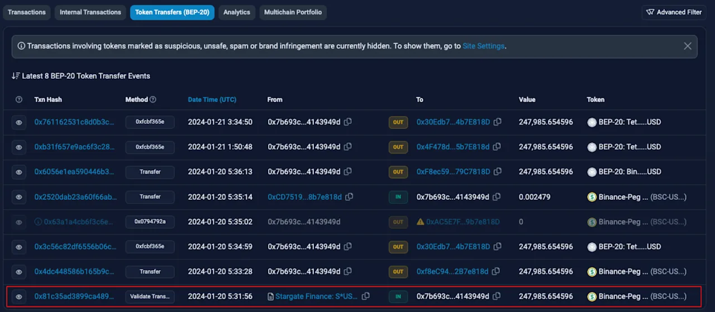
Task: Open the Transactions tab
Action: coord(27,12)
